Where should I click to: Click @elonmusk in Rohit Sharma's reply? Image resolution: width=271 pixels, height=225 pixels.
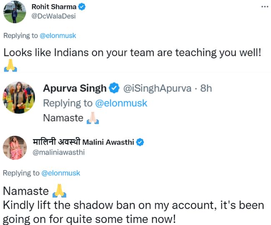tap(58, 36)
